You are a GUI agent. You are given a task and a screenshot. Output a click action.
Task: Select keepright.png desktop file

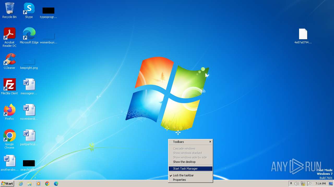pos(29,64)
